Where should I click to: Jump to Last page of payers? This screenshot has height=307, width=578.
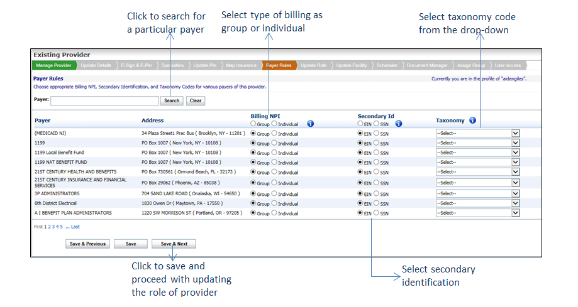pyautogui.click(x=75, y=227)
